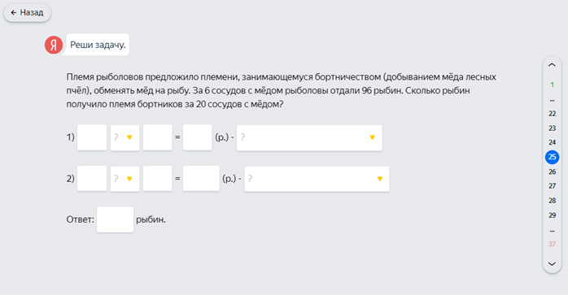The height and width of the screenshot is (295, 568).
Task: Jump to the last task number 37
Action: coord(552,244)
